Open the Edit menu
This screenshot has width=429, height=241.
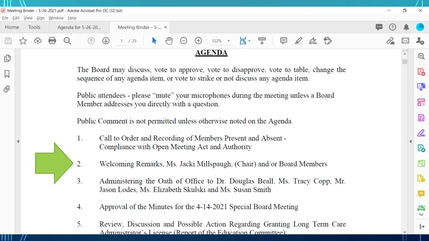click(16, 18)
